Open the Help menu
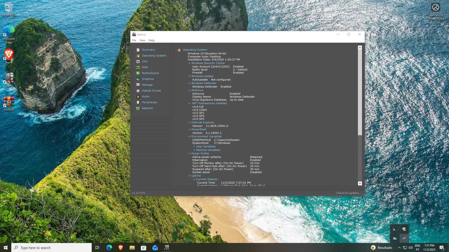This screenshot has height=252, width=449. click(151, 40)
